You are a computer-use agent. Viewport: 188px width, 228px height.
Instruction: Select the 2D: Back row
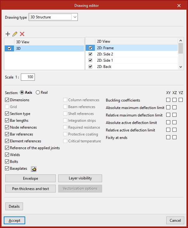[132, 66]
